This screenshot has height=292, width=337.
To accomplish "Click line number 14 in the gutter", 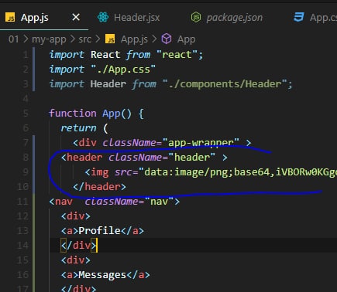I will (x=22, y=246).
